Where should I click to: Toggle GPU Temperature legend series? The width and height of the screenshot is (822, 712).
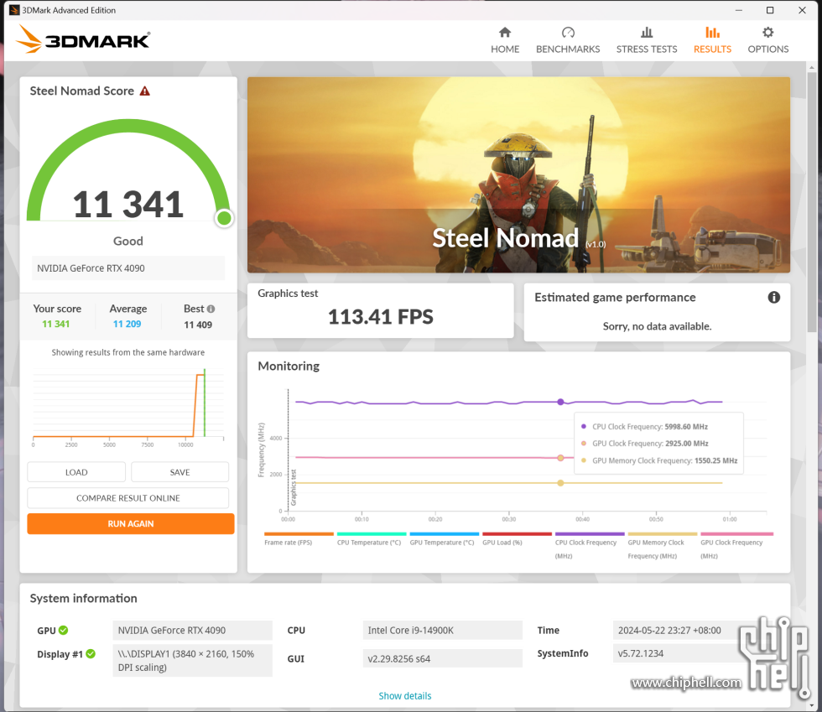point(444,539)
